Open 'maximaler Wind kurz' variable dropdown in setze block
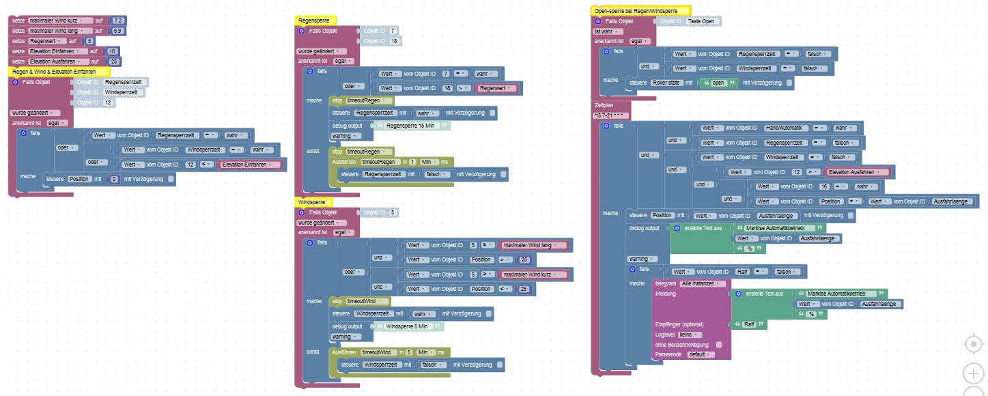988x396 pixels. [61, 21]
